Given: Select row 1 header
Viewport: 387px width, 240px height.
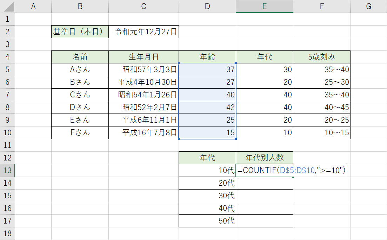Looking at the screenshot, I should tap(7, 19).
